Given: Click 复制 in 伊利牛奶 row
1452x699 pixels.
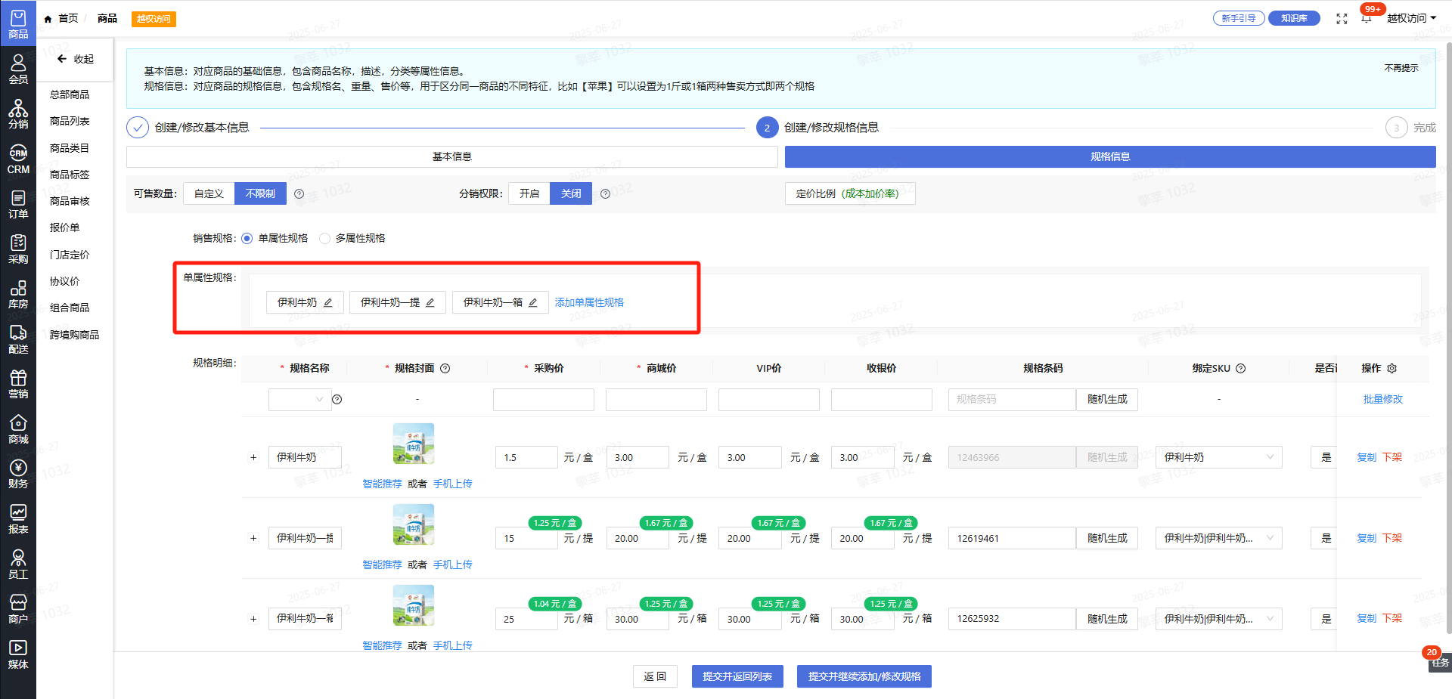Looking at the screenshot, I should pyautogui.click(x=1367, y=457).
